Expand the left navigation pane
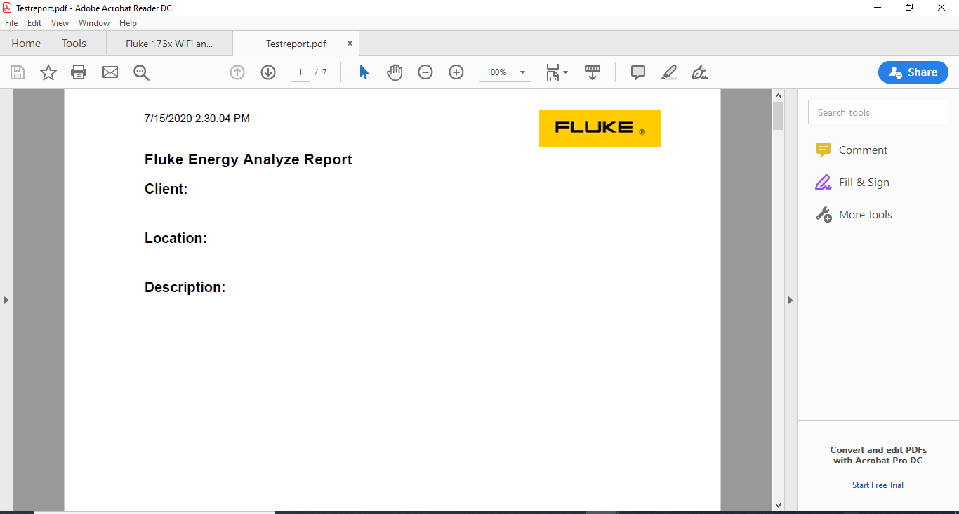Image resolution: width=959 pixels, height=514 pixels. [6, 300]
